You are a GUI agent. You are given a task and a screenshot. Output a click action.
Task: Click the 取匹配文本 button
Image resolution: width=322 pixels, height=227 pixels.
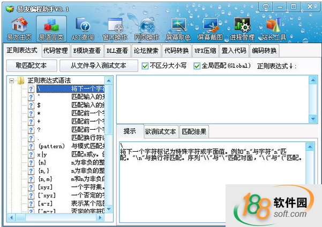31,66
